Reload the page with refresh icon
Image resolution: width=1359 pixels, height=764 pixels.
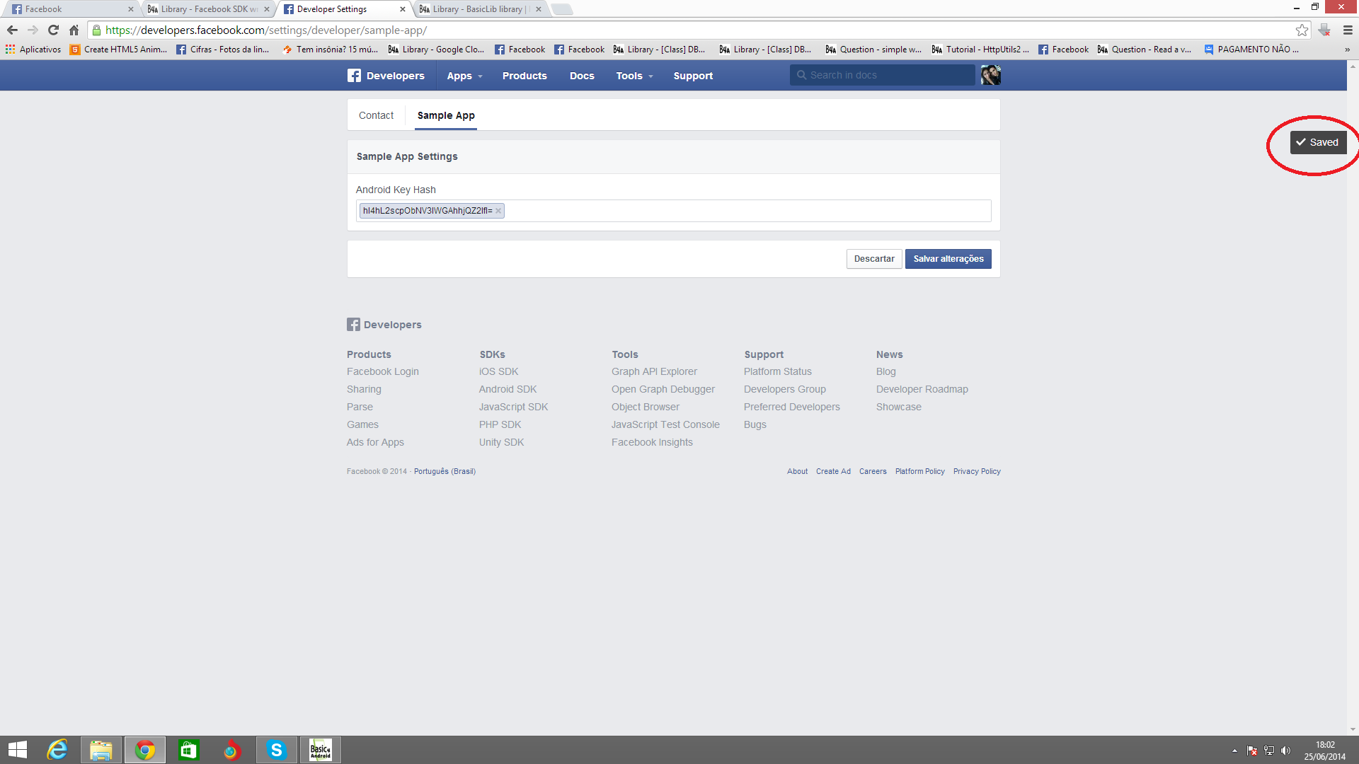pos(53,30)
